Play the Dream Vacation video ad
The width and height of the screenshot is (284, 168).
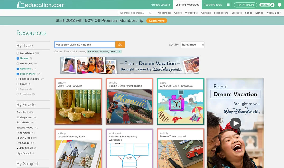(x=235, y=123)
